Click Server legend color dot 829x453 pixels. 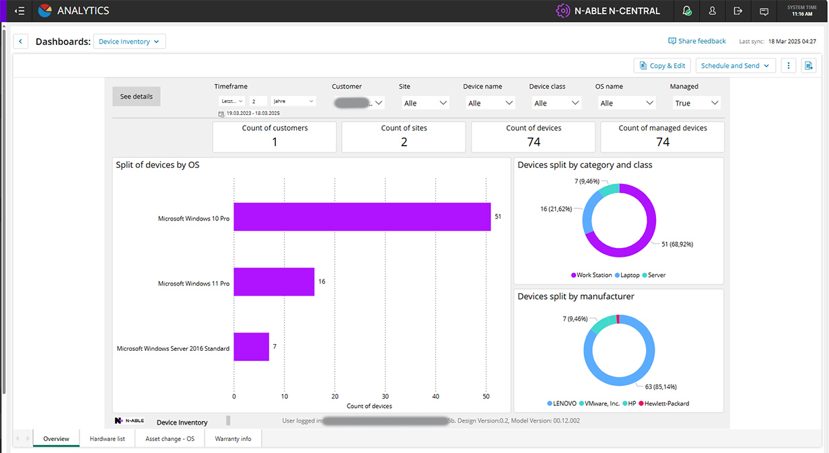coord(645,276)
